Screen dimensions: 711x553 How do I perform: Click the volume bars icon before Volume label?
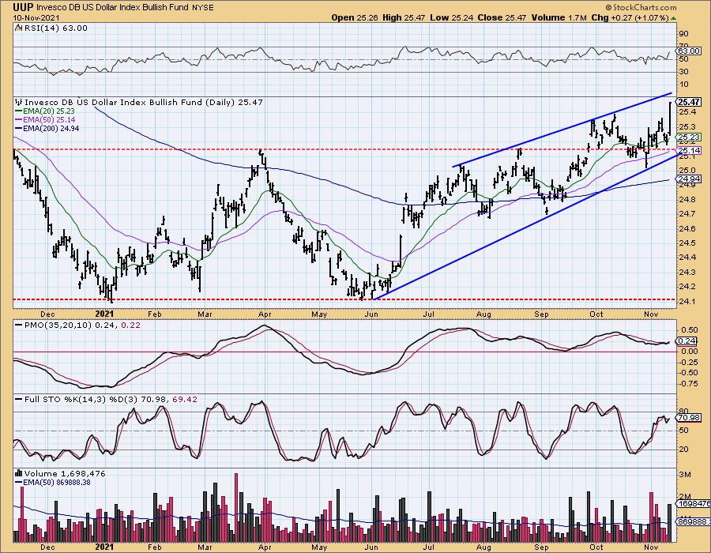(x=19, y=474)
